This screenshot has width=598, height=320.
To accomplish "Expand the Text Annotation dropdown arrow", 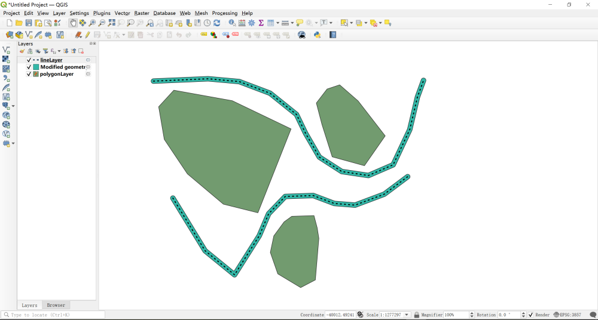I will coord(331,23).
